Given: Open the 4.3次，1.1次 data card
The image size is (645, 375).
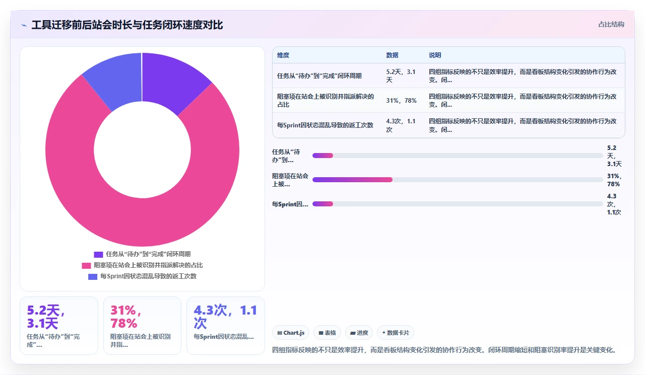Looking at the screenshot, I should coord(225,326).
